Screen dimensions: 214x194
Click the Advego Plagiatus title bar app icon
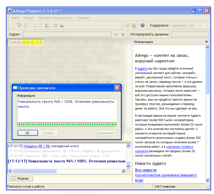coord(10,11)
